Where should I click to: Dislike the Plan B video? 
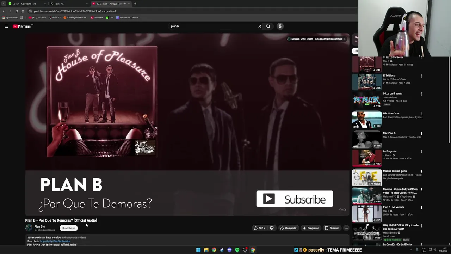(272, 228)
